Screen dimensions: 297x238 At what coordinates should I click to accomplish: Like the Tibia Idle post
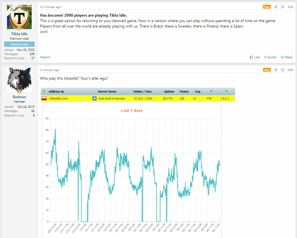click(255, 57)
